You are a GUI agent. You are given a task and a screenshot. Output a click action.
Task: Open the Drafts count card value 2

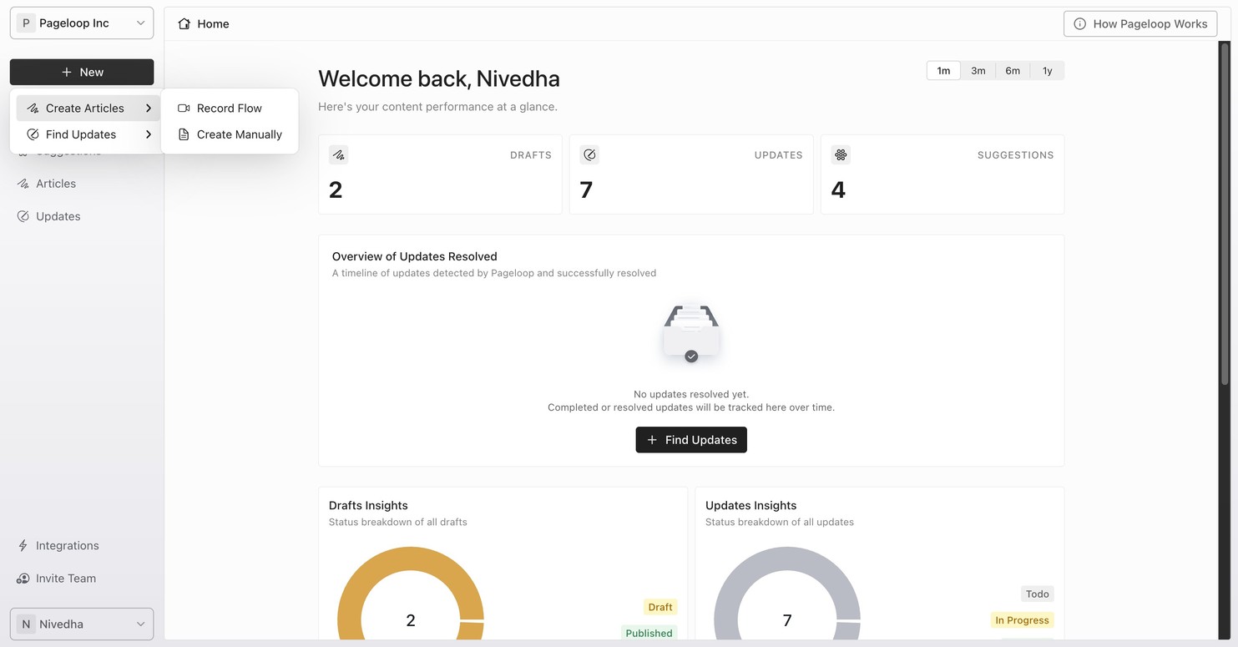[336, 190]
